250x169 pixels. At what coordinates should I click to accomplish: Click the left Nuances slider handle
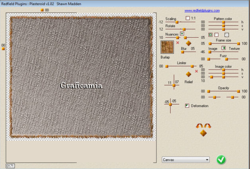click(177, 38)
